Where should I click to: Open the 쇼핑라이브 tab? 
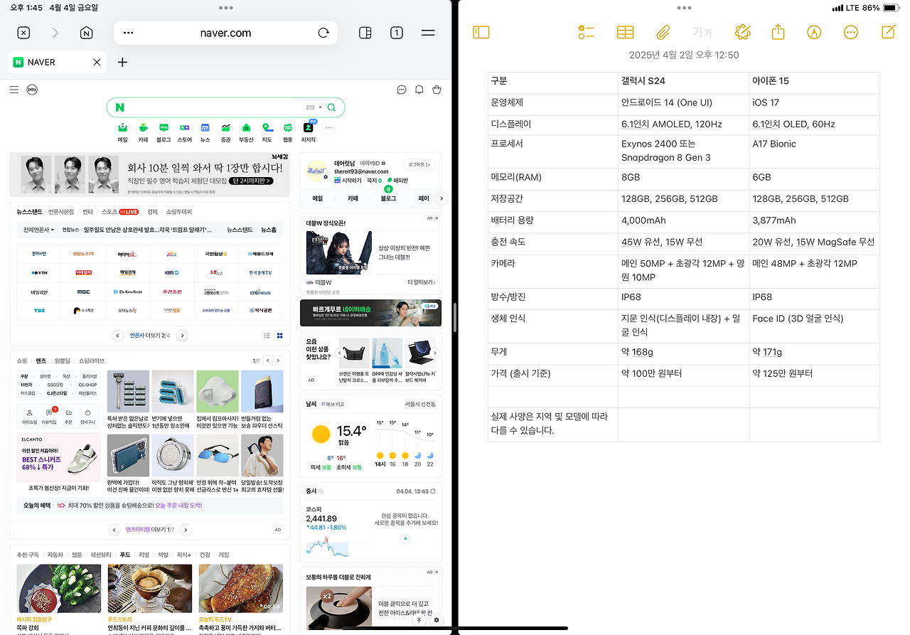[92, 361]
